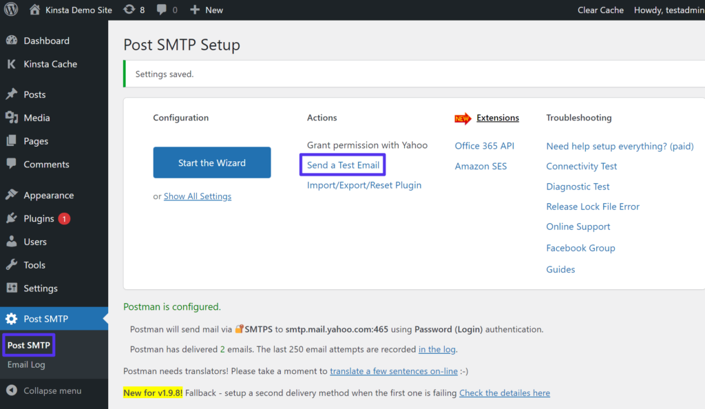The height and width of the screenshot is (409, 705).
Task: Click Clear Cache in the top bar
Action: (x=600, y=10)
